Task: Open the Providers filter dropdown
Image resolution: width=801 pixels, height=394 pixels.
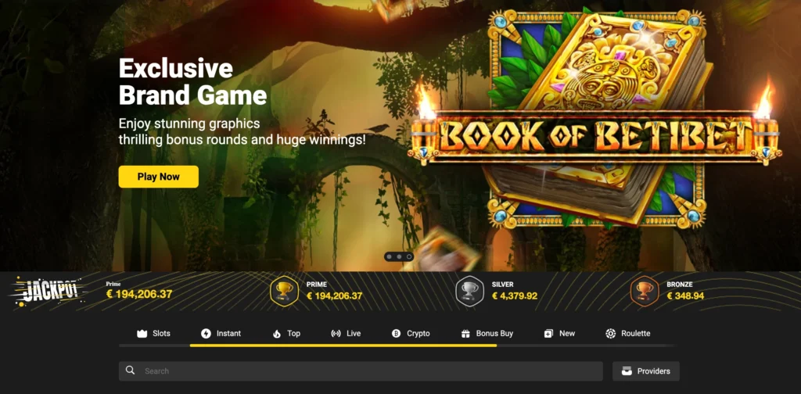Action: [645, 371]
